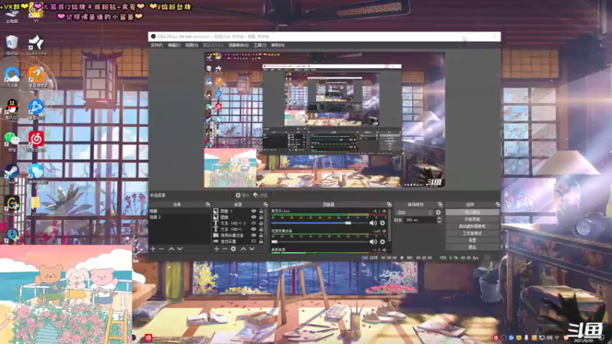Open the QQ penguin desktop icon
The height and width of the screenshot is (344, 612).
12,109
